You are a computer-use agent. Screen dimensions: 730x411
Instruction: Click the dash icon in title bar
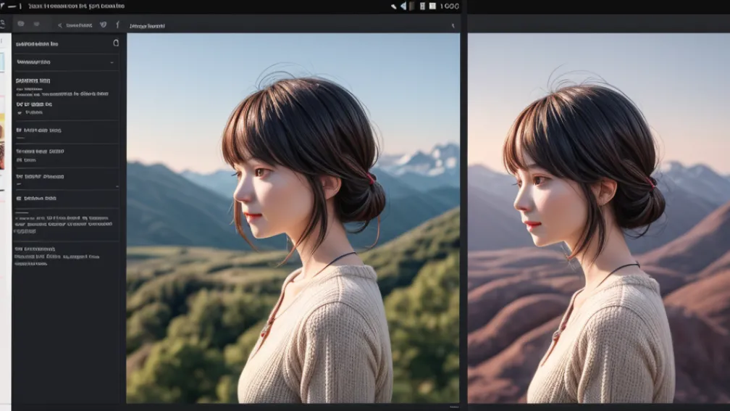(12, 7)
